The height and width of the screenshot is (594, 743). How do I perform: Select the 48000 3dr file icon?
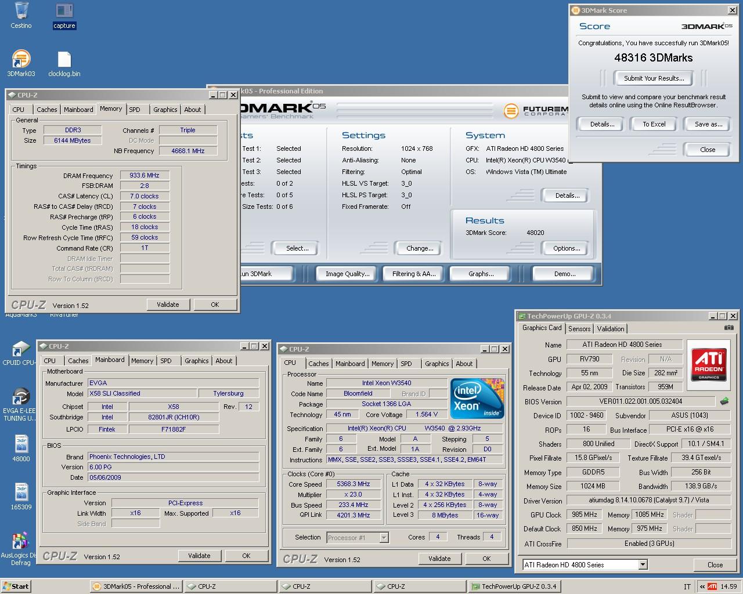click(x=21, y=444)
